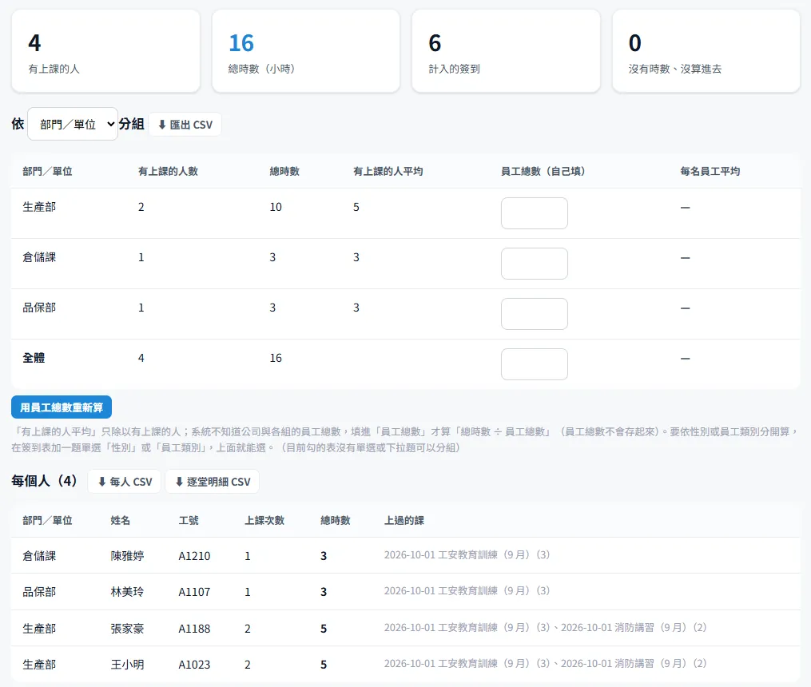Click the 每個人 (4) section heading
The image size is (811, 687).
[x=45, y=481]
